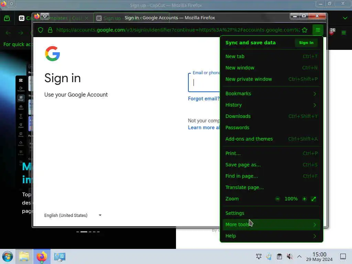Bookmark this page with the star icon
Image resolution: width=352 pixels, height=264 pixels.
[305, 30]
